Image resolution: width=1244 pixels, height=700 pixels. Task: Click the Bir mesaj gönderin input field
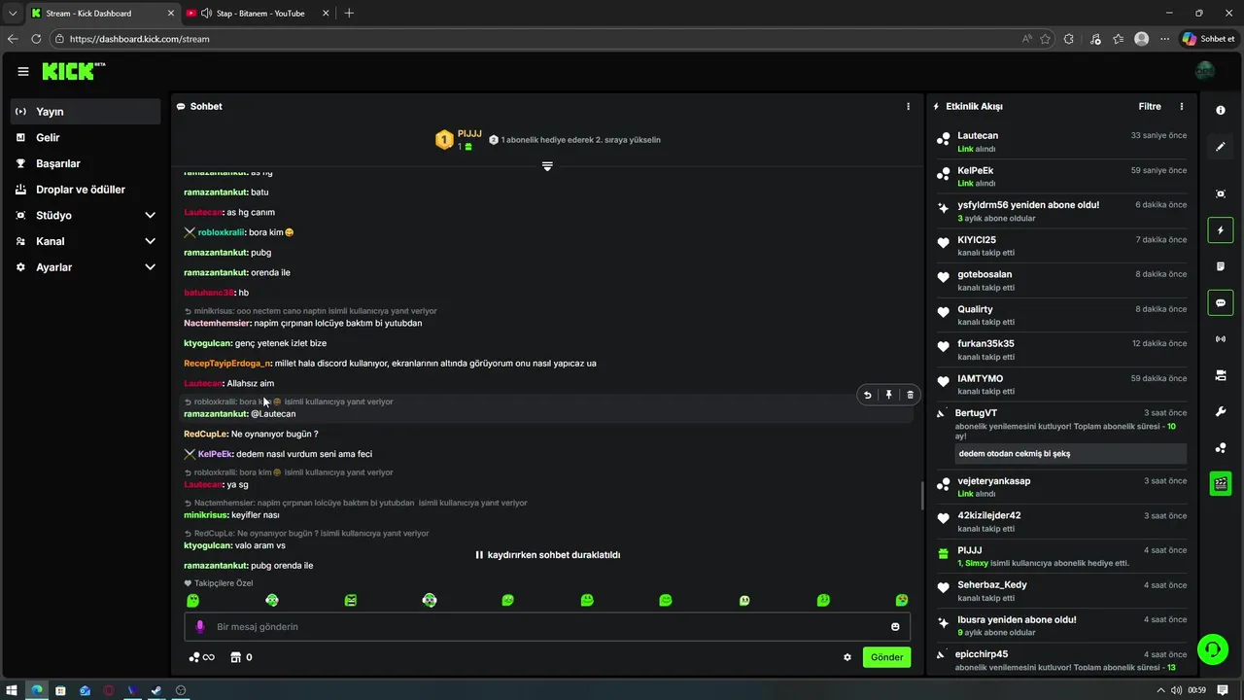click(x=547, y=627)
